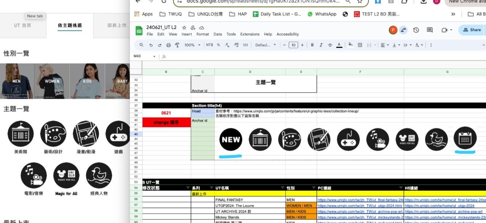
Task: Open the text color picker
Action: (339, 45)
